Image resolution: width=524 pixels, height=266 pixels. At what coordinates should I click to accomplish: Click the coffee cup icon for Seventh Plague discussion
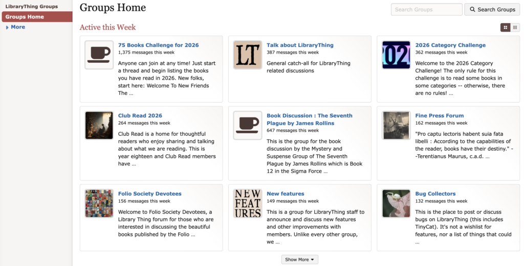pyautogui.click(x=248, y=125)
